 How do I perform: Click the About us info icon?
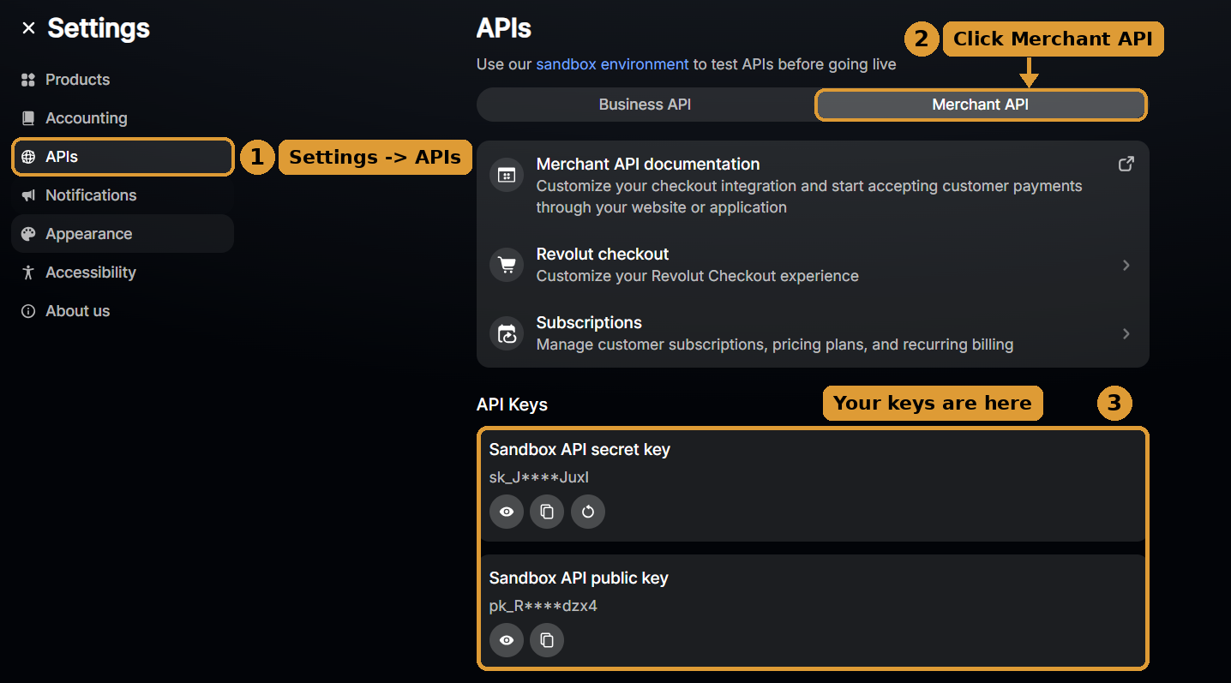pos(28,311)
